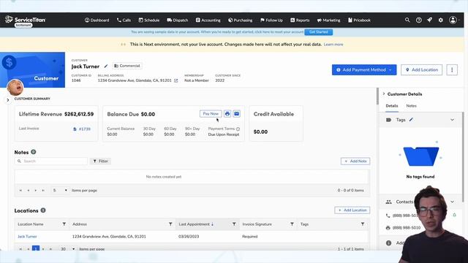Edit tags with pencil icon

pyautogui.click(x=411, y=120)
